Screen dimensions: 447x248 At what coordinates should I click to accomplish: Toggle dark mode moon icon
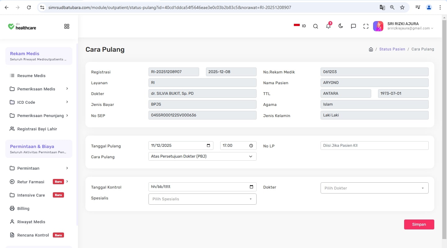[341, 26]
